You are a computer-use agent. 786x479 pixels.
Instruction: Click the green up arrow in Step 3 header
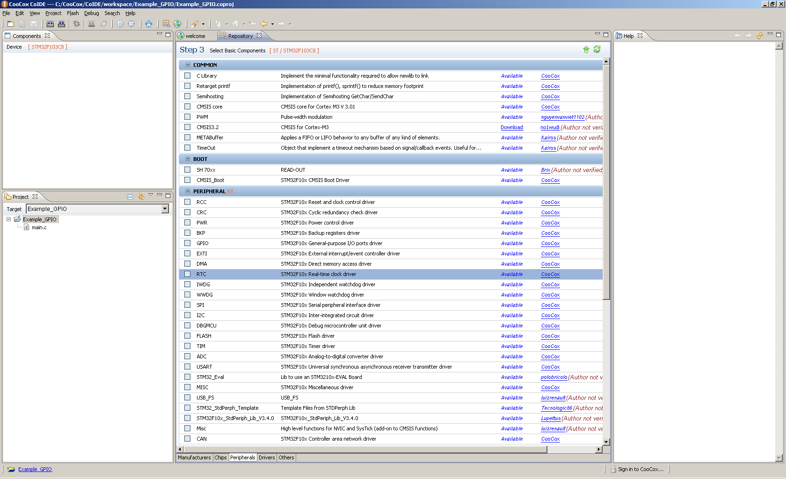(x=586, y=50)
